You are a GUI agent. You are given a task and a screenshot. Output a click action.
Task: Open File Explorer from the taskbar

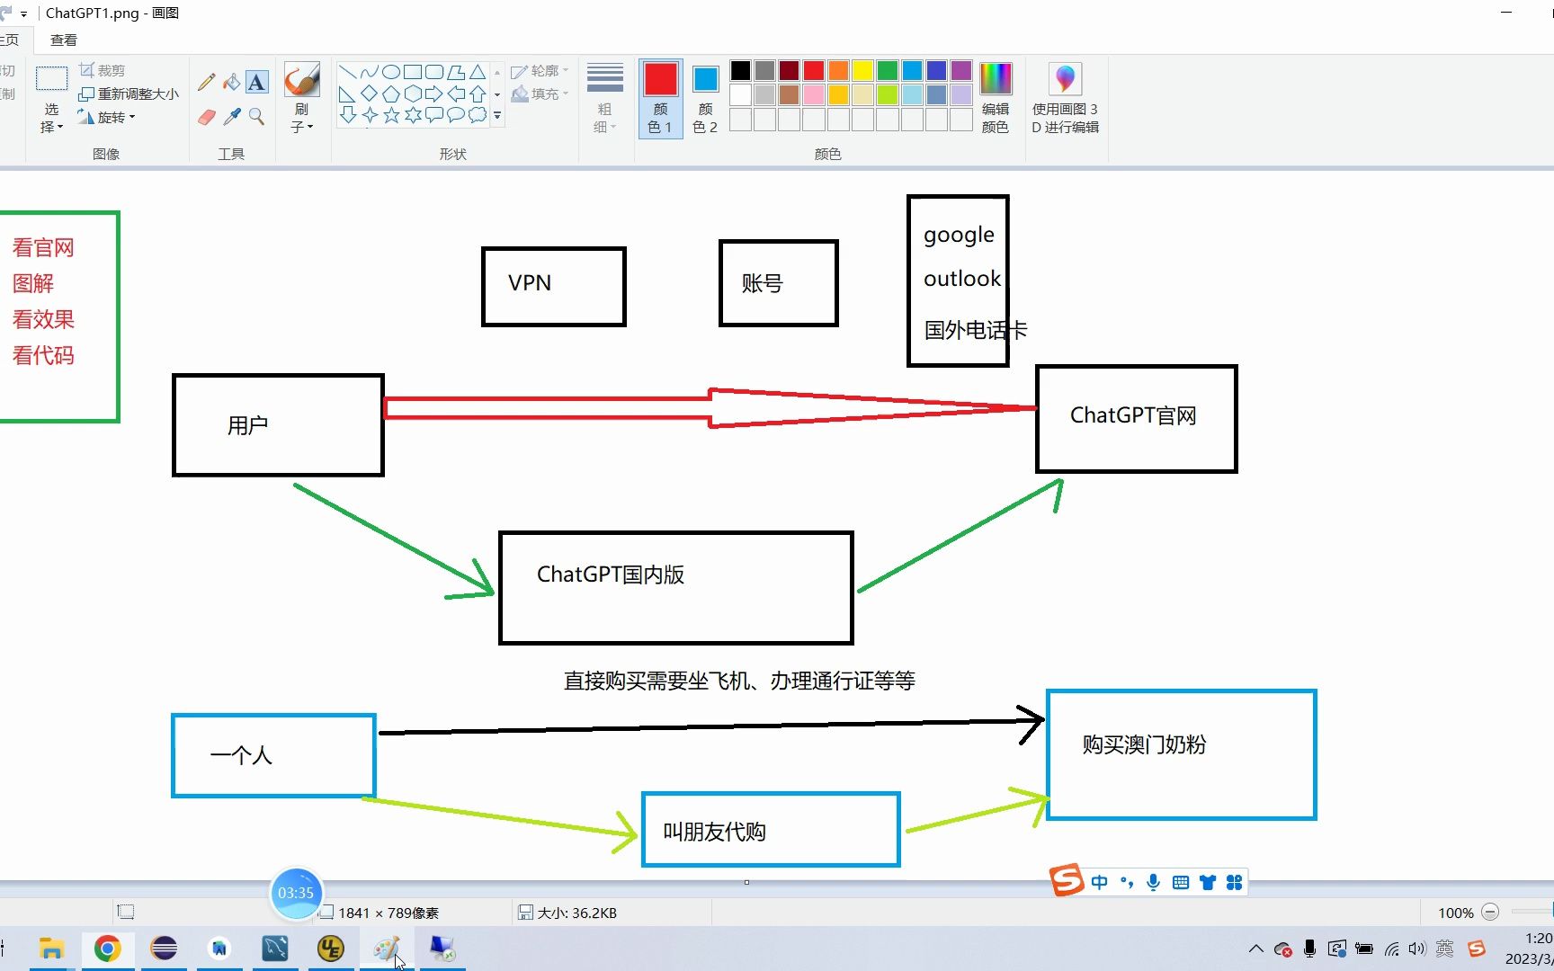52,949
